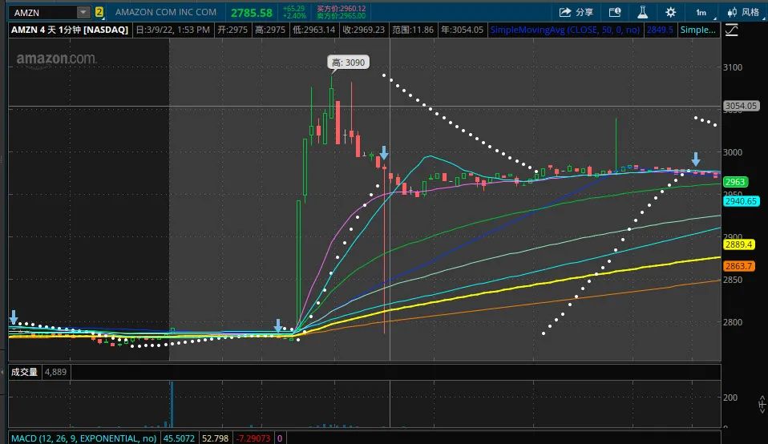The height and width of the screenshot is (444, 768).
Task: Open the share chart menu
Action: pyautogui.click(x=576, y=12)
